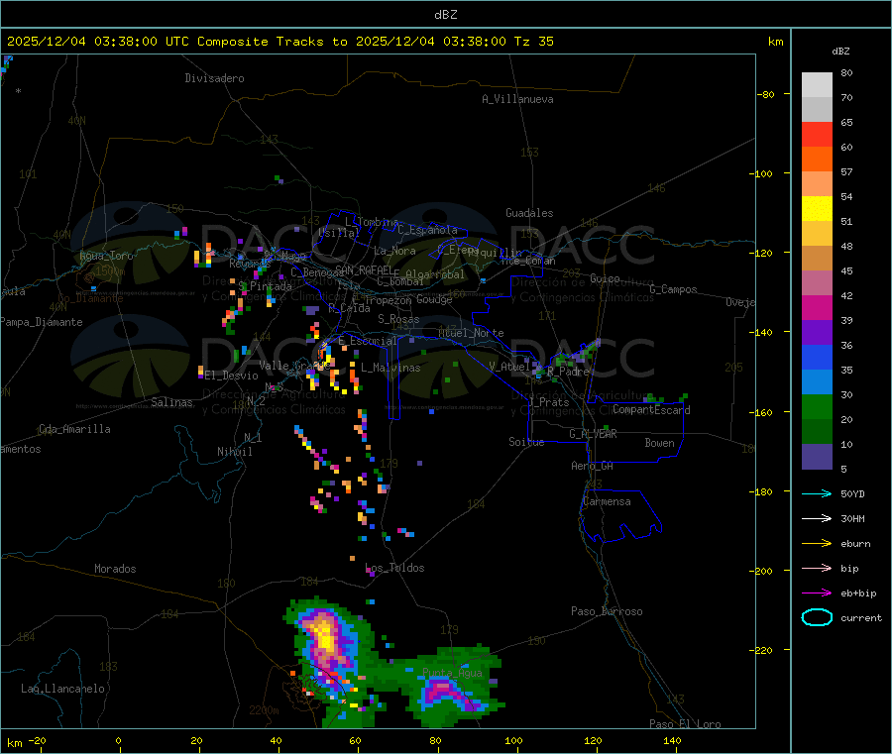Click the 'La_Nora' map label
This screenshot has height=754, width=892.
pos(394,251)
